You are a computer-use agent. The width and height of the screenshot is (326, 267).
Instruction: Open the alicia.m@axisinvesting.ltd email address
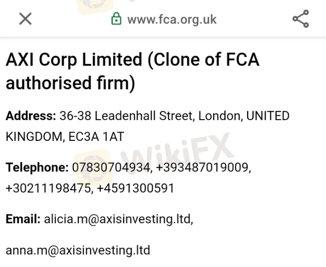[118, 219]
